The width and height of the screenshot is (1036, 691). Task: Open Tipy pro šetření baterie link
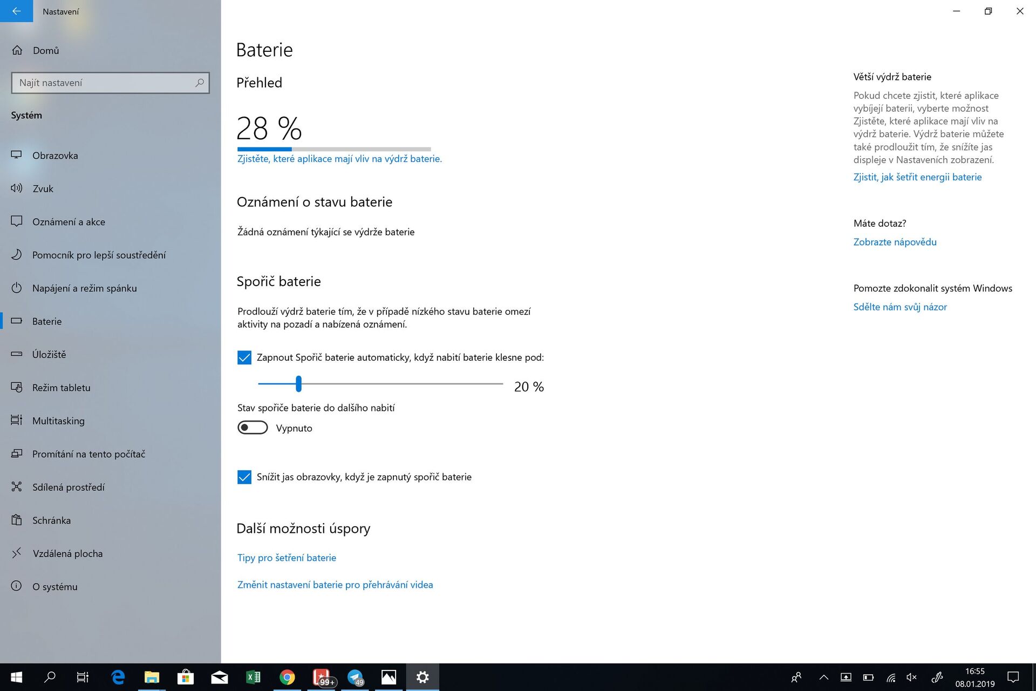coord(287,557)
